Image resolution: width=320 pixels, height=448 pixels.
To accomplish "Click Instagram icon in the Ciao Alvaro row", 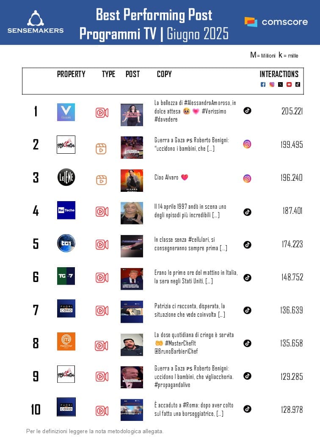I will [247, 178].
